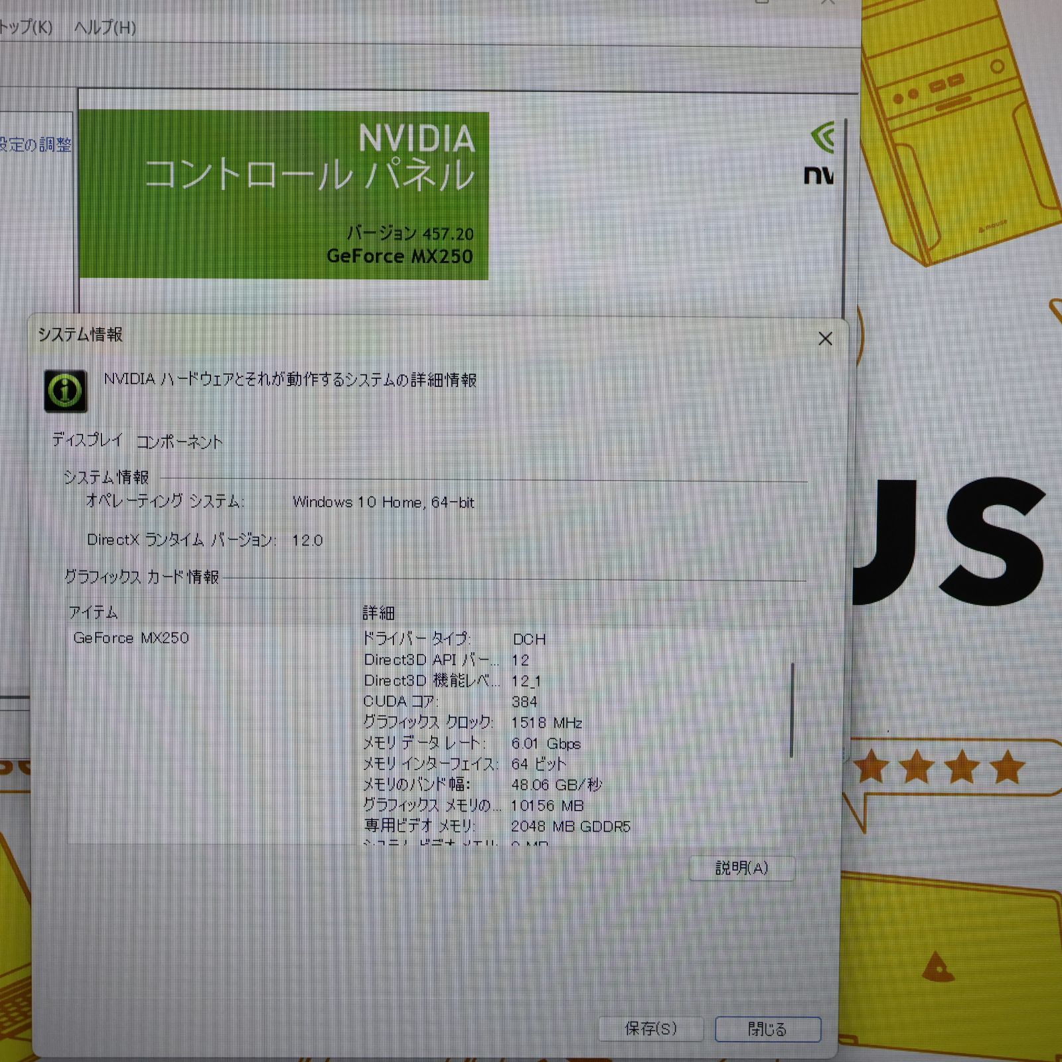1062x1062 pixels.
Task: Close the システム情報 dialog with X
Action: 825,339
